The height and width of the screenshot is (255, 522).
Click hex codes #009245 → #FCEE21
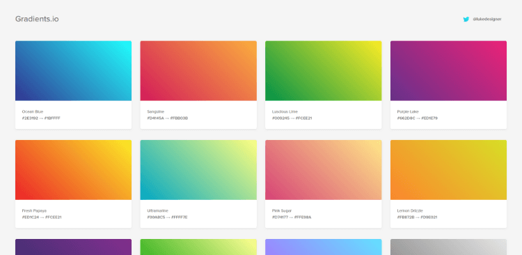tap(292, 118)
